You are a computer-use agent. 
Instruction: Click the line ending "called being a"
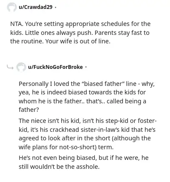(82, 101)
